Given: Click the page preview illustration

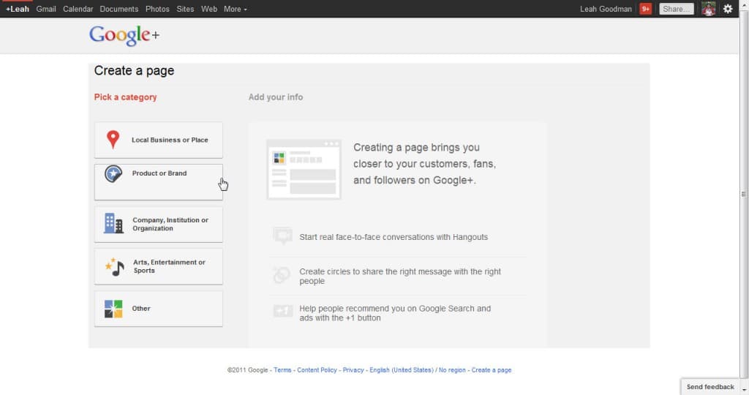Looking at the screenshot, I should point(304,169).
